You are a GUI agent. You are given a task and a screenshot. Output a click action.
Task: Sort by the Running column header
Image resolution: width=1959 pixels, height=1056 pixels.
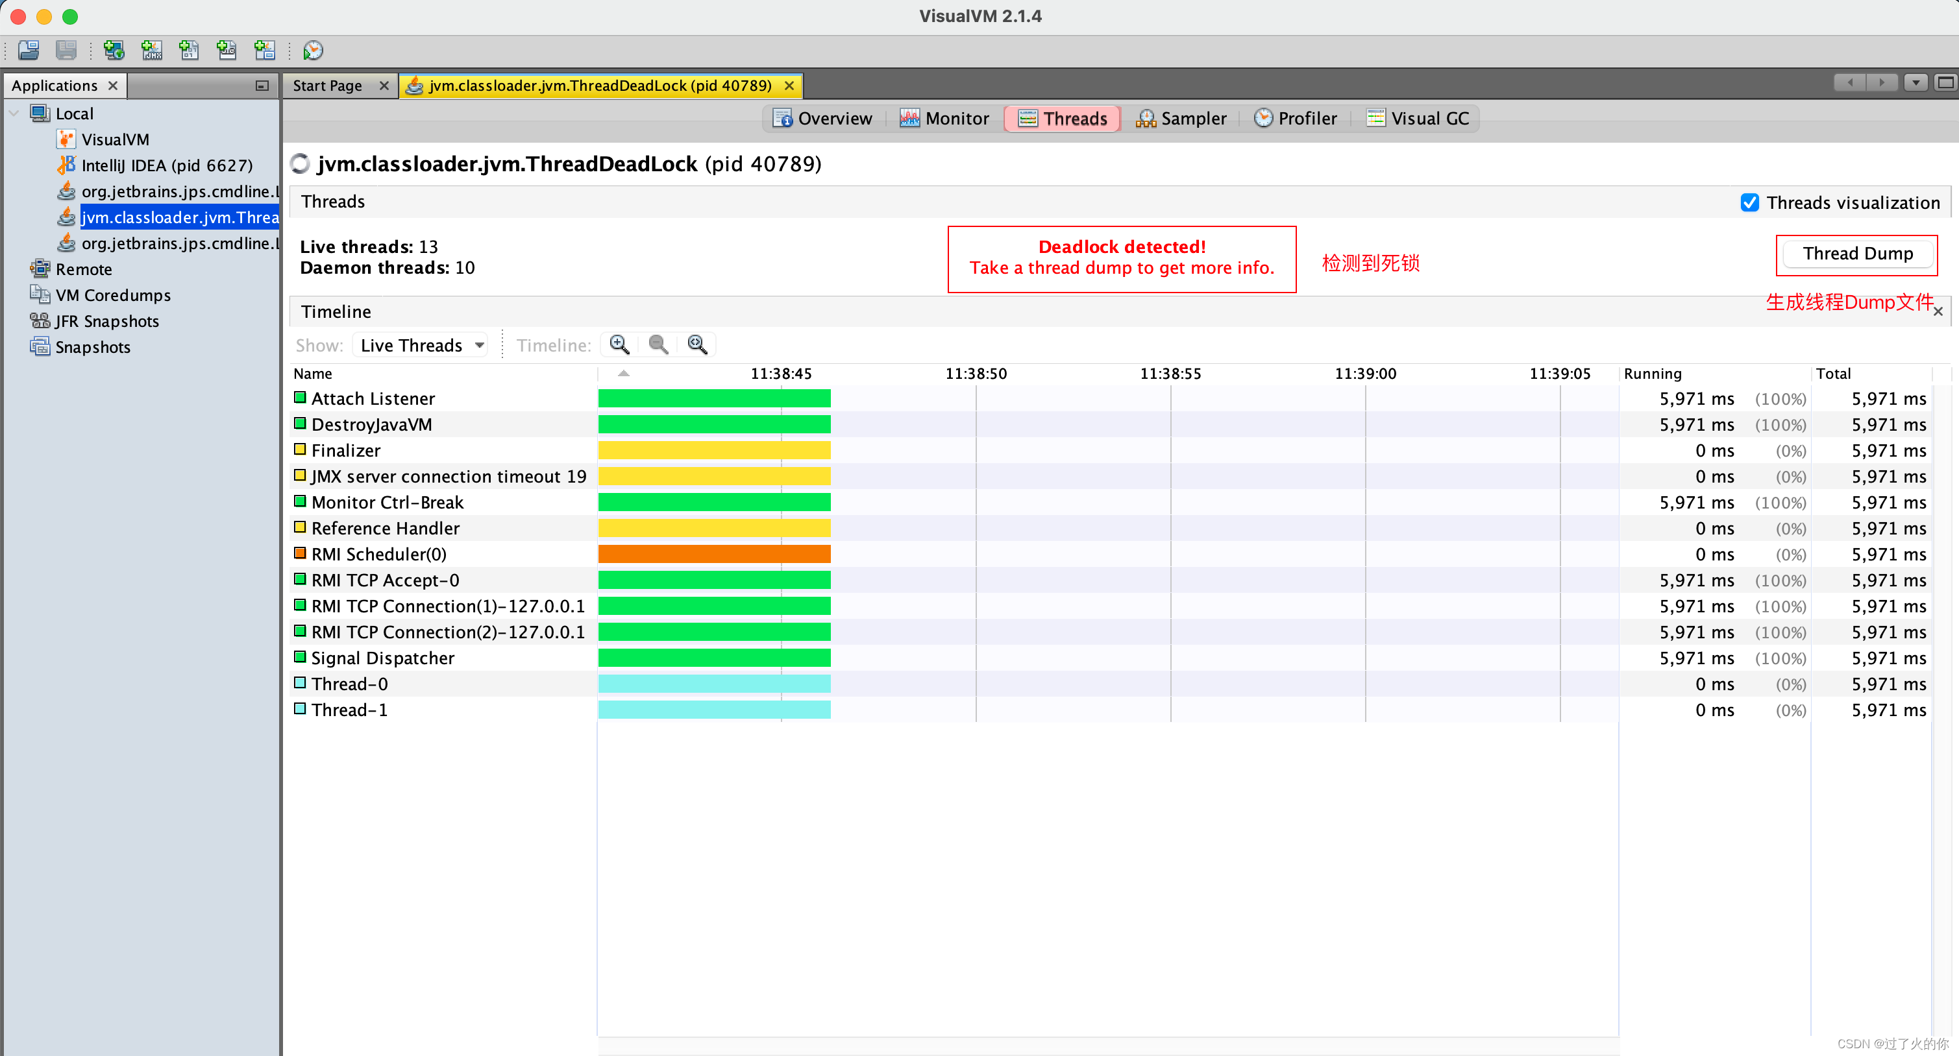(1652, 374)
